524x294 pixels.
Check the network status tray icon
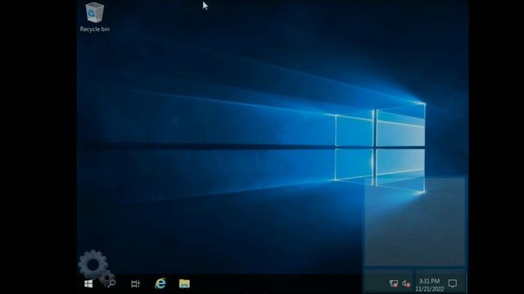394,283
